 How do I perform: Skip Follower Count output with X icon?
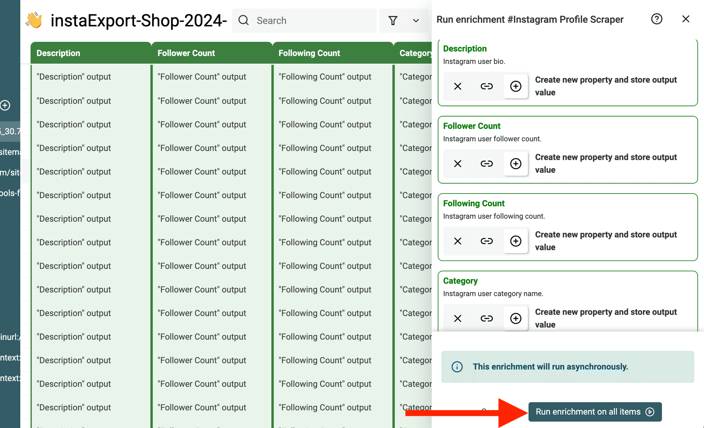[458, 164]
